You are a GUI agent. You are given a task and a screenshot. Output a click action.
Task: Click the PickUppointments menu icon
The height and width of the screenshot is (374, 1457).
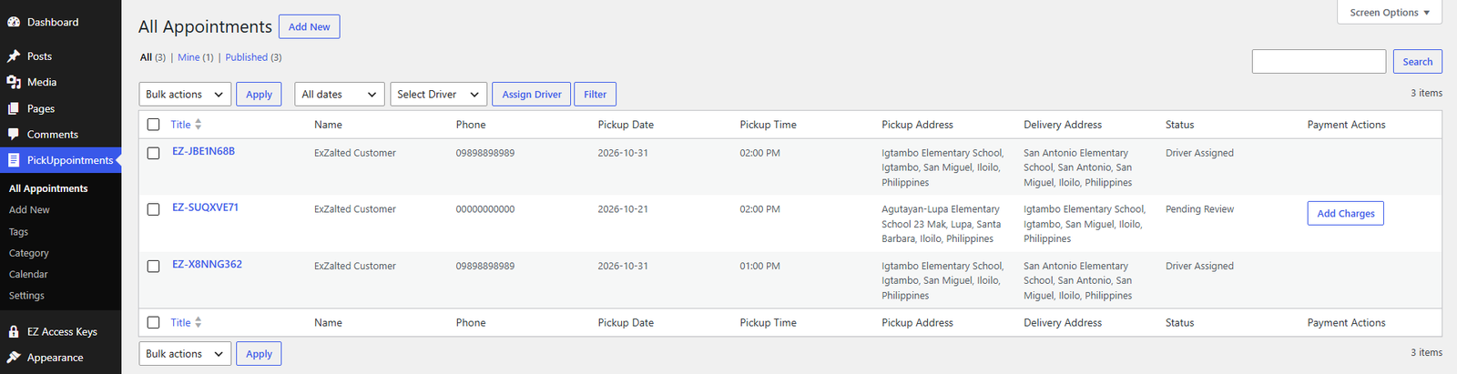(x=14, y=160)
